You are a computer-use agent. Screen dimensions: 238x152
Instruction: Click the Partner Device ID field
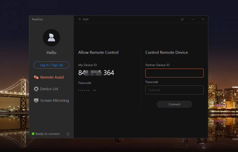tap(174, 73)
